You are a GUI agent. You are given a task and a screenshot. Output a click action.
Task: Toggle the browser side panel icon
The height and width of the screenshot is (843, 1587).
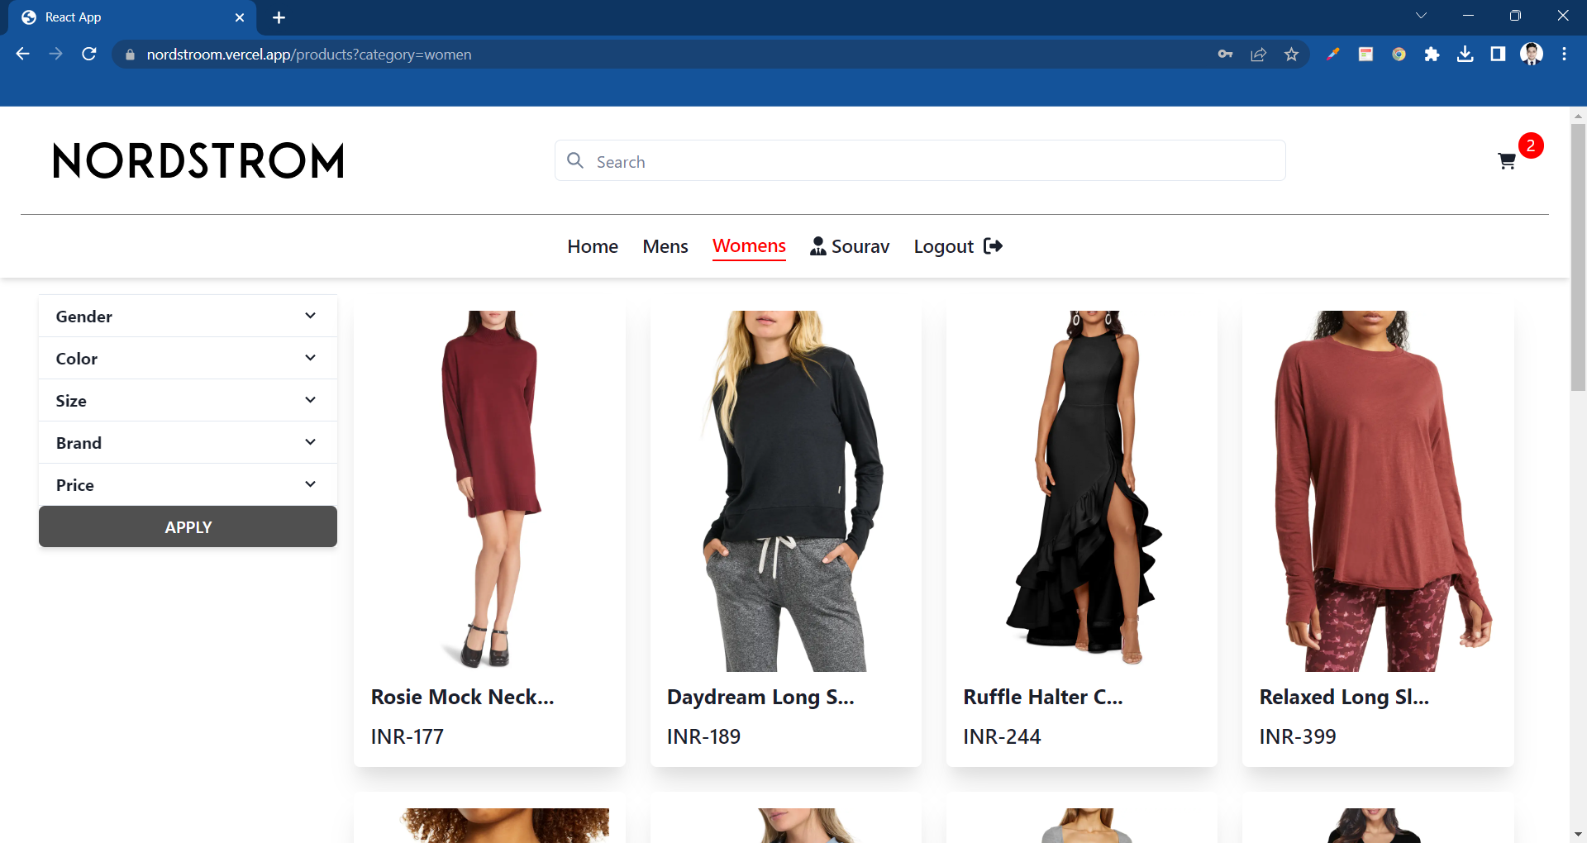click(1498, 55)
